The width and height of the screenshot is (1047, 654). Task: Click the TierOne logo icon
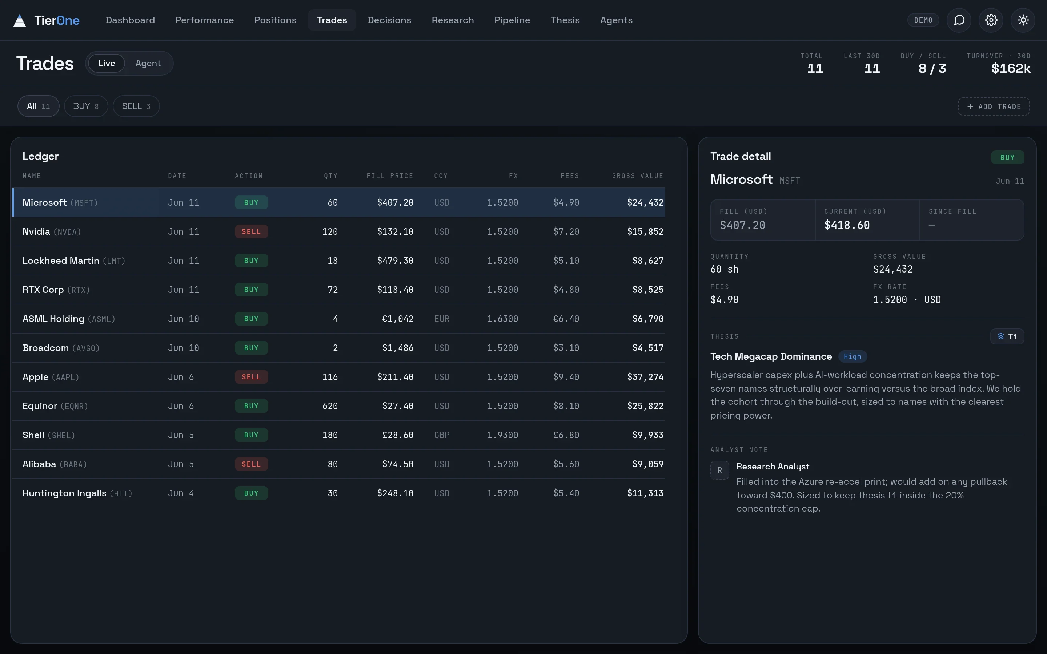(x=20, y=20)
